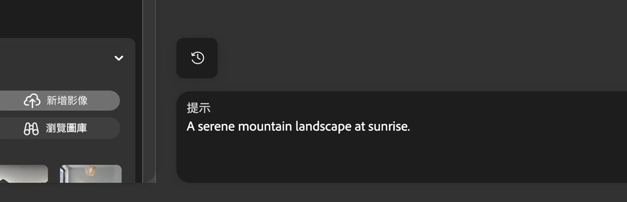Click the dark strip along the bottom

(313, 193)
